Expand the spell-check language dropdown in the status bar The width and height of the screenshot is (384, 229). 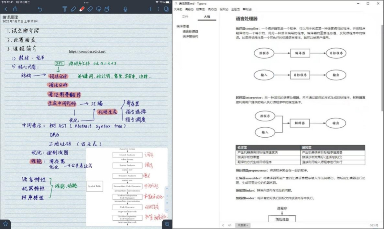pos(243,225)
